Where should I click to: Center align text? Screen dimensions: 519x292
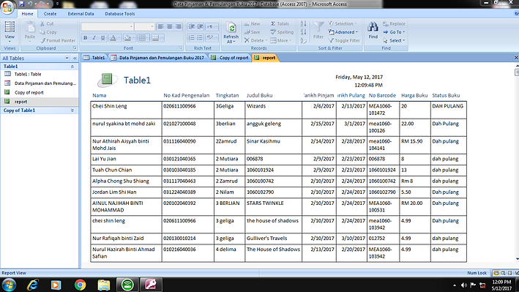pos(169,26)
